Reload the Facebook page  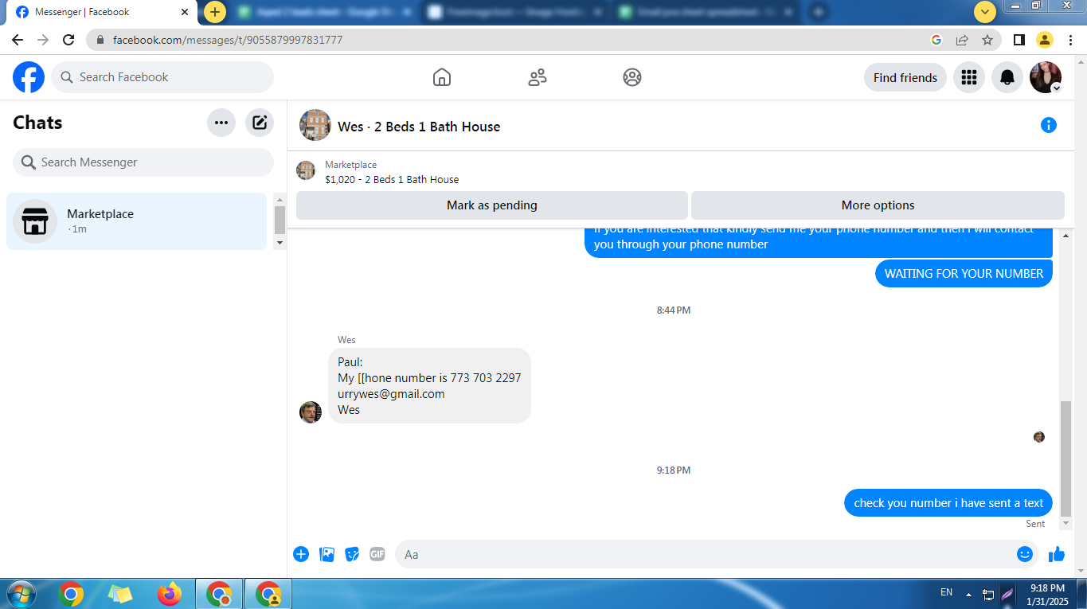click(68, 40)
